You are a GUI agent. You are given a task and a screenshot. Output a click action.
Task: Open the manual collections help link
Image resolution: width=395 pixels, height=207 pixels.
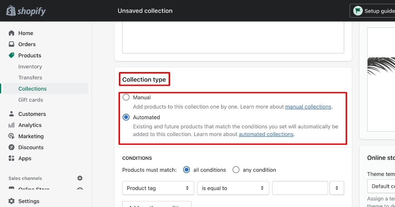pyautogui.click(x=308, y=106)
